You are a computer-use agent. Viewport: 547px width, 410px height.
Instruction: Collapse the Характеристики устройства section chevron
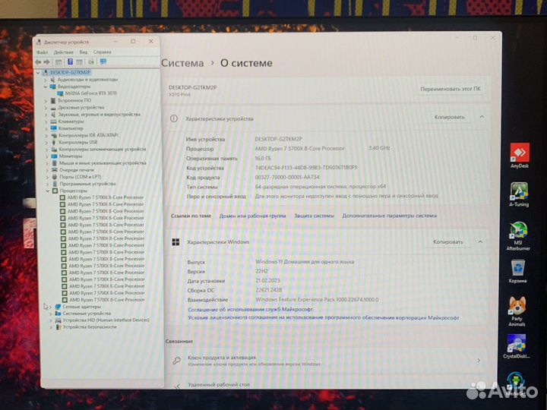(x=482, y=117)
